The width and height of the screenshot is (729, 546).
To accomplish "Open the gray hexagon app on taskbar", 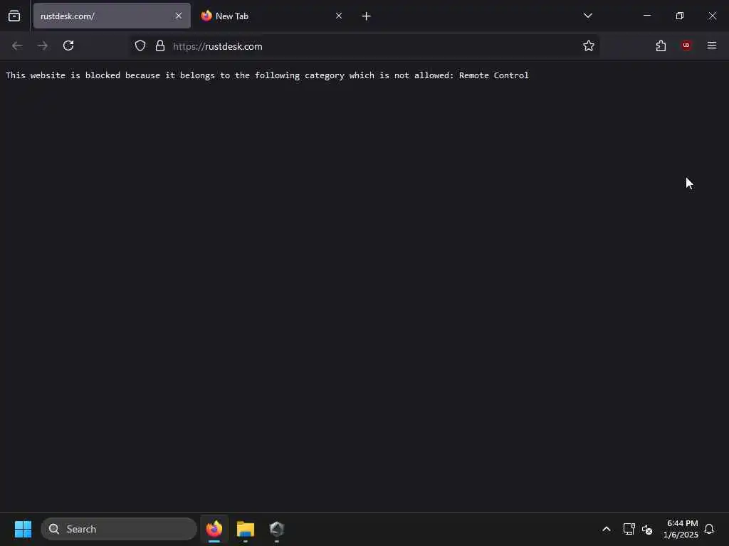I will 277,529.
